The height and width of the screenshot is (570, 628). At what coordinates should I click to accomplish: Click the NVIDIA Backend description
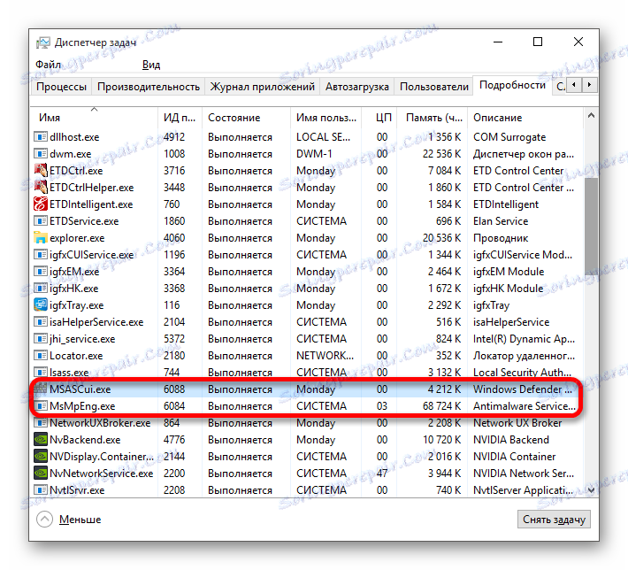click(x=511, y=440)
